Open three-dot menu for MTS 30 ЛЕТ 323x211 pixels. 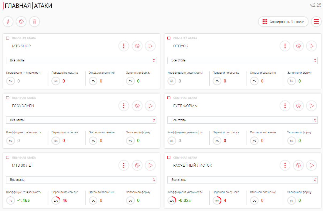pyautogui.click(x=124, y=165)
